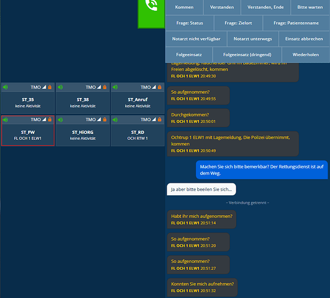Viewport: 330px width, 298px height.
Task: Click the Ja aber bitte beeilen reply
Action: (201, 189)
